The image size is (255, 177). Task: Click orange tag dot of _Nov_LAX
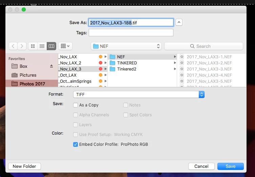[101, 57]
